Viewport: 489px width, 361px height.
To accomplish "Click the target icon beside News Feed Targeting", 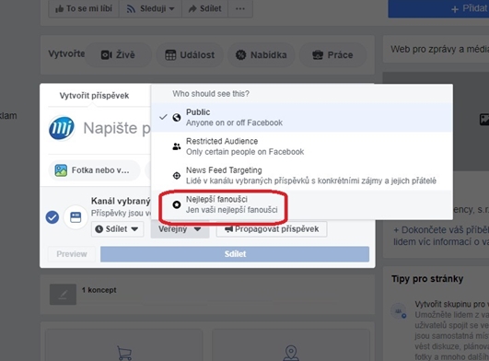I will tap(177, 176).
